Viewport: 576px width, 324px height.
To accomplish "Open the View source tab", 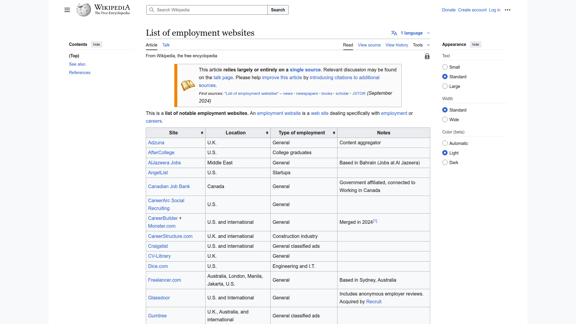I will (369, 45).
